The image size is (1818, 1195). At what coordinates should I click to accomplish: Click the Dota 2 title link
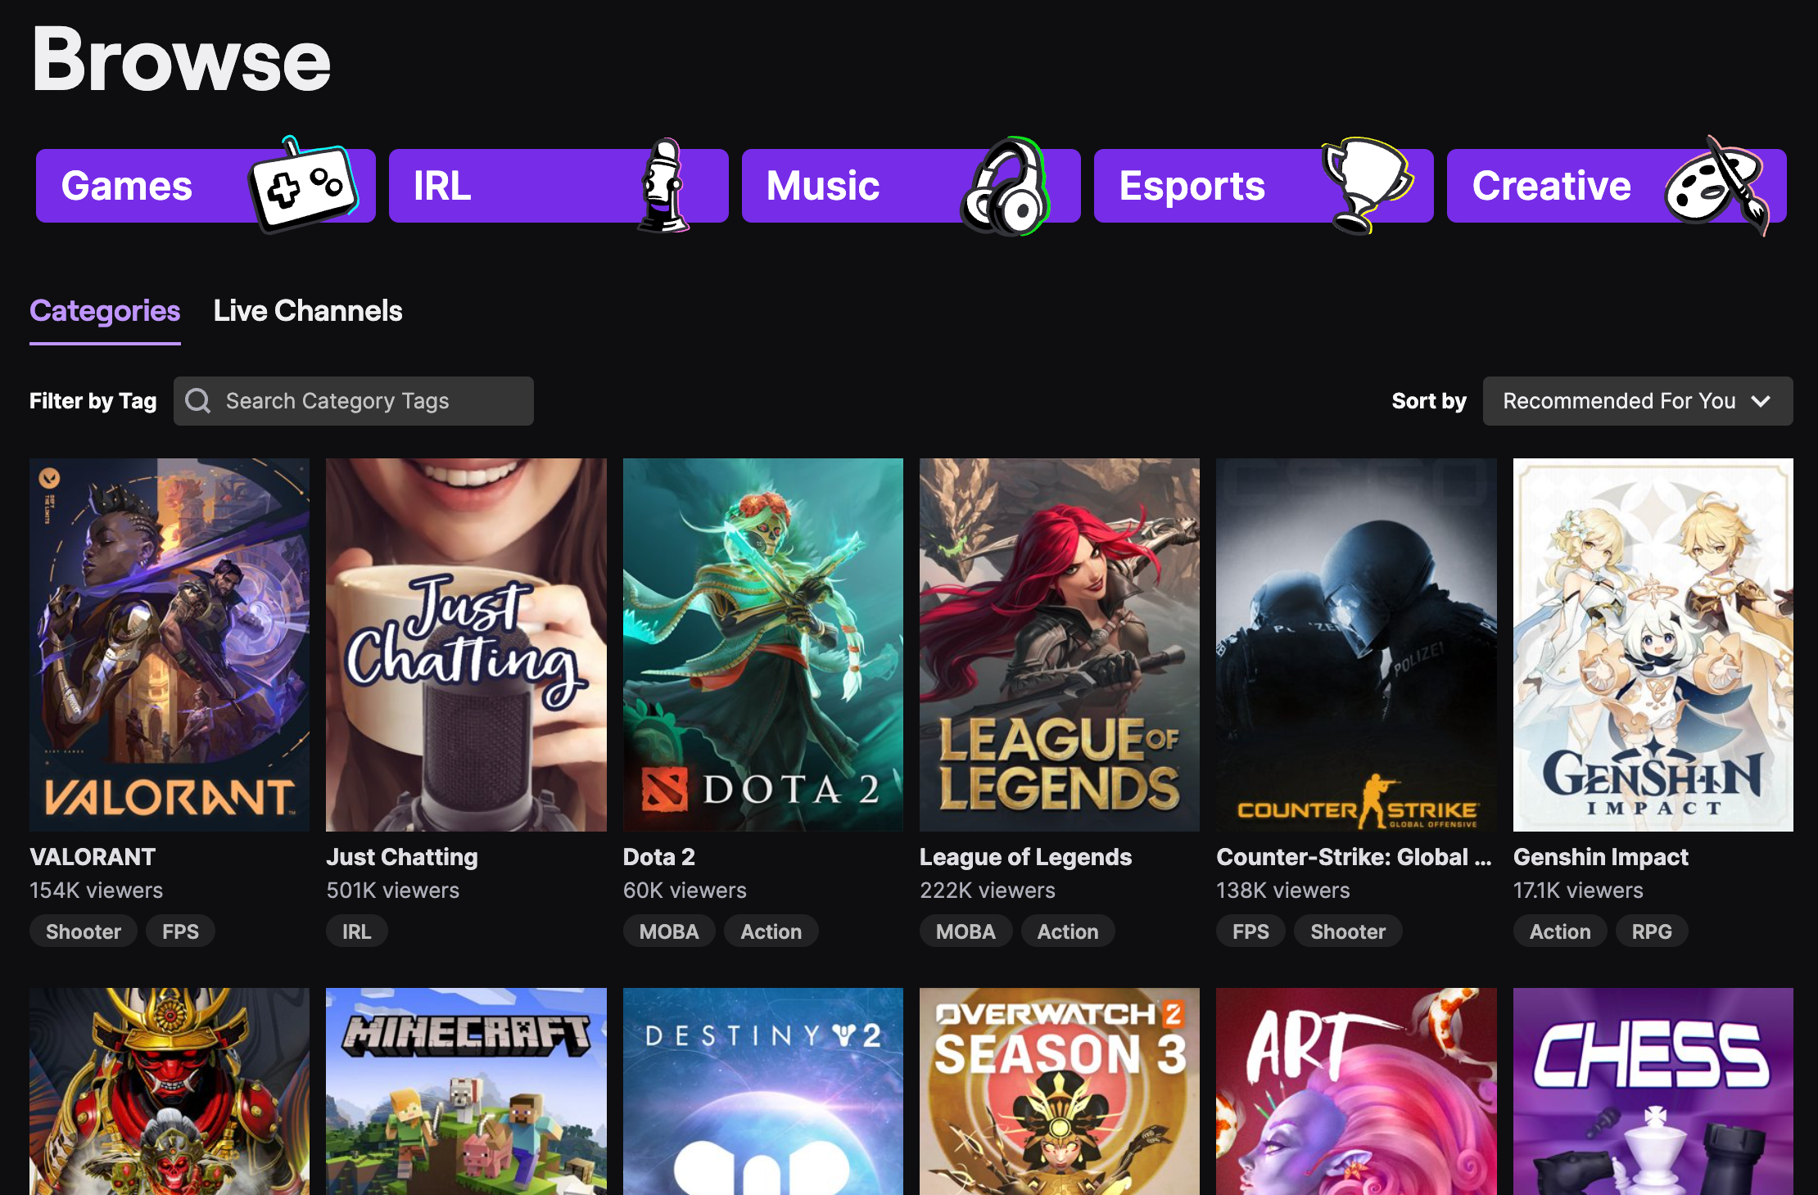point(659,857)
